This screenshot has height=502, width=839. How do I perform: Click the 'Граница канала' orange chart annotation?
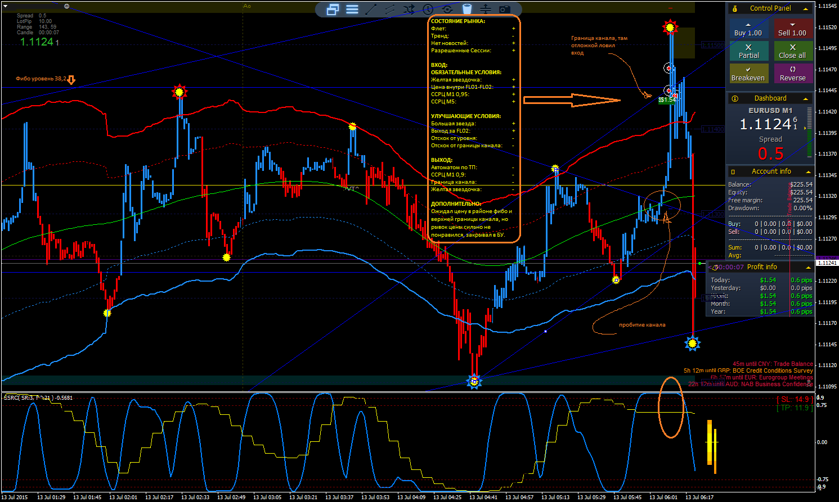click(x=599, y=46)
